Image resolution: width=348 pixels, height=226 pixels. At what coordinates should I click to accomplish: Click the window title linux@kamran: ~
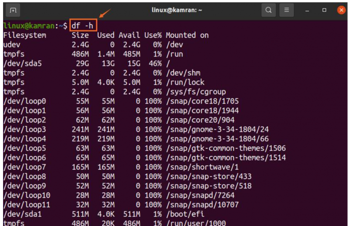pyautogui.click(x=177, y=10)
